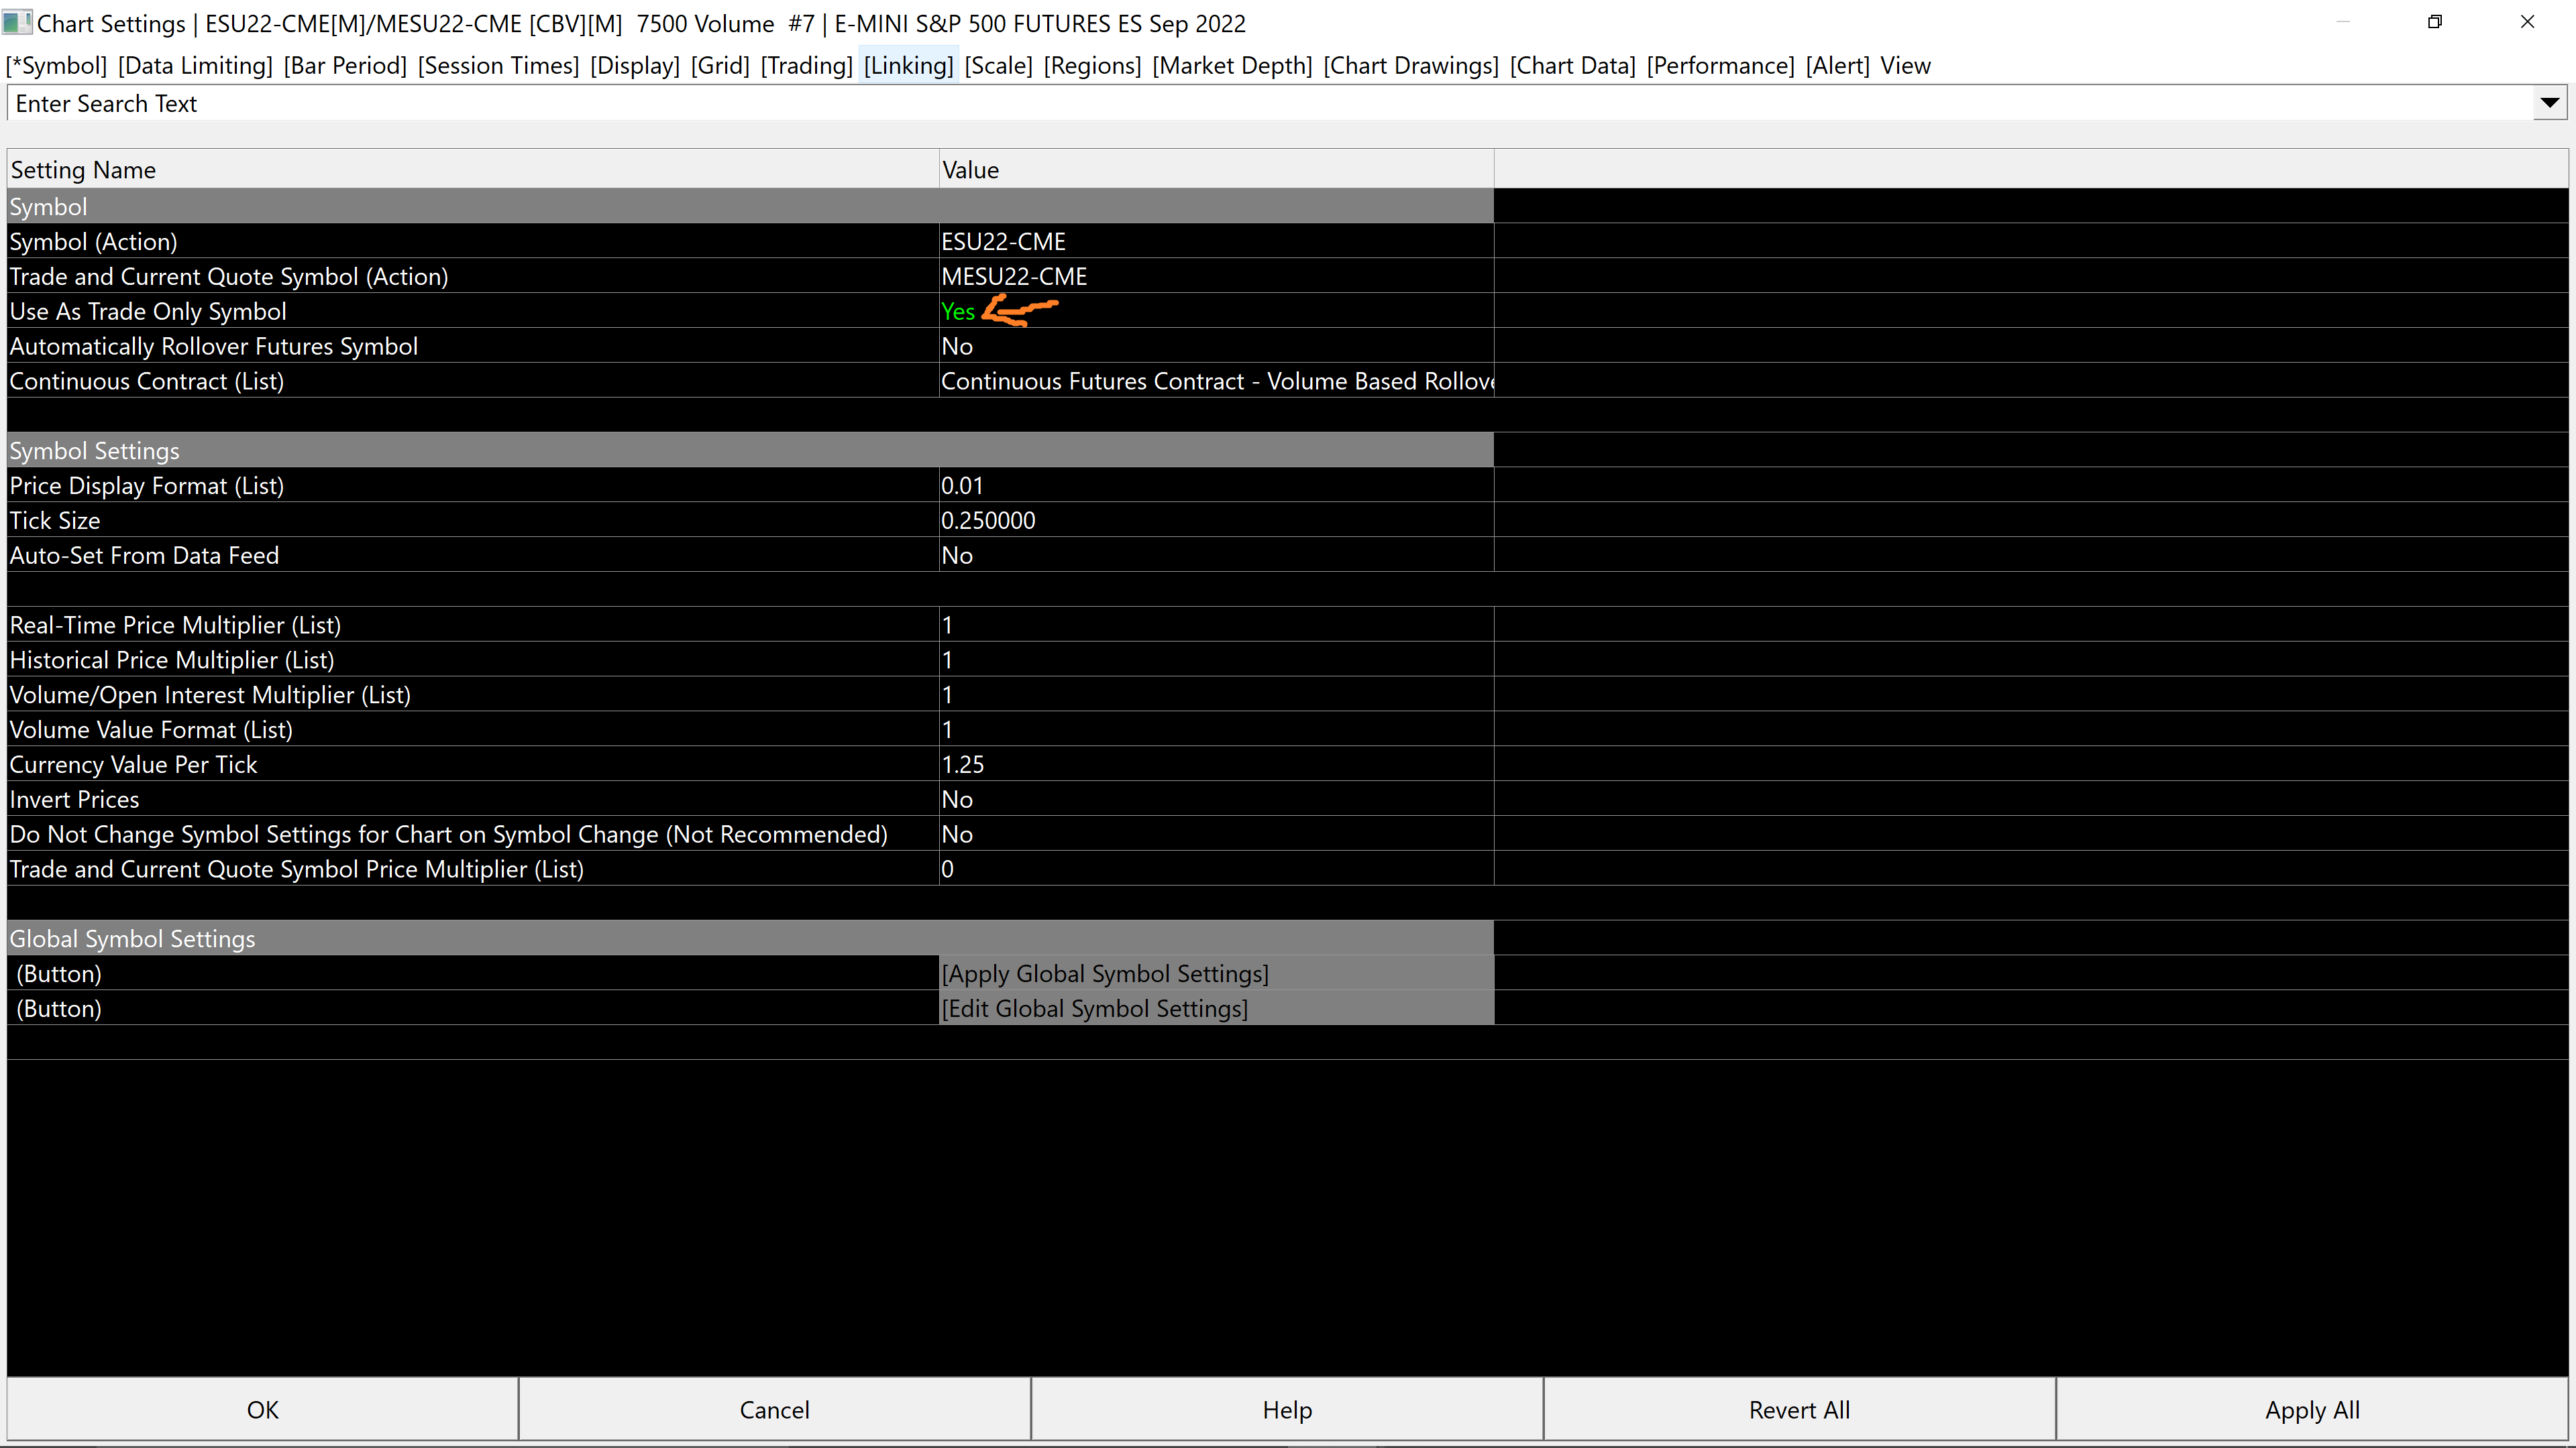
Task: Click Revert All button
Action: pyautogui.click(x=1799, y=1410)
